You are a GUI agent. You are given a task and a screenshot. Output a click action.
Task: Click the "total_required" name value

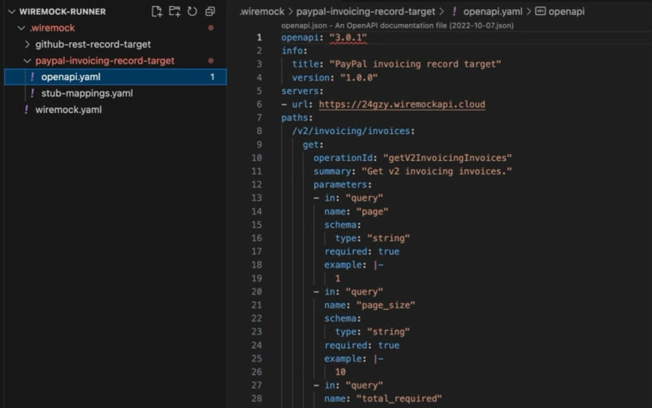[399, 399]
